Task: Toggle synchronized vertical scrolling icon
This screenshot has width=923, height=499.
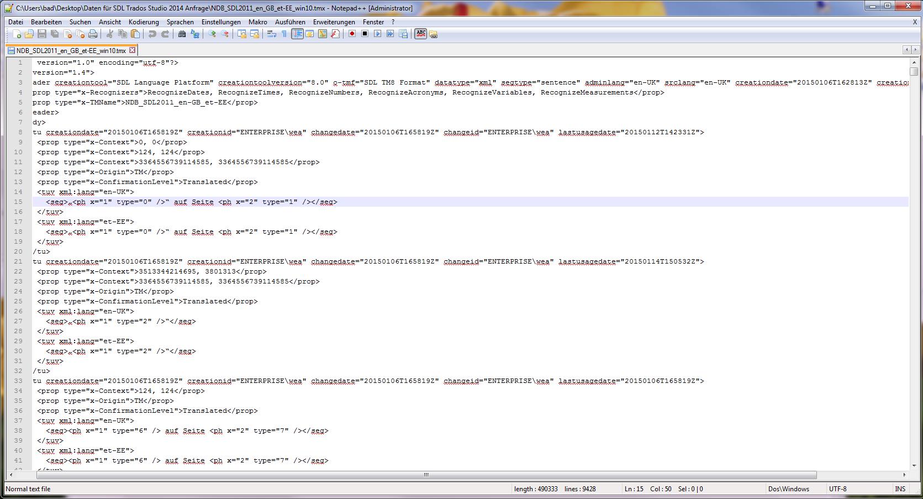Action: click(x=242, y=34)
